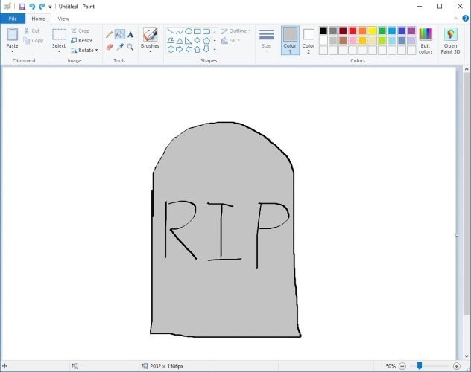Open the Rotate dropdown menu
This screenshot has height=372, width=471.
[x=84, y=51]
